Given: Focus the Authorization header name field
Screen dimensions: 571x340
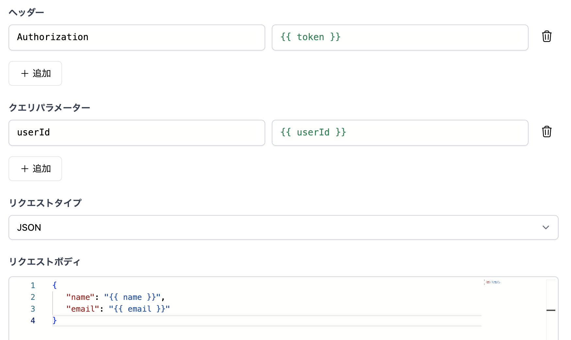Looking at the screenshot, I should click(x=137, y=38).
